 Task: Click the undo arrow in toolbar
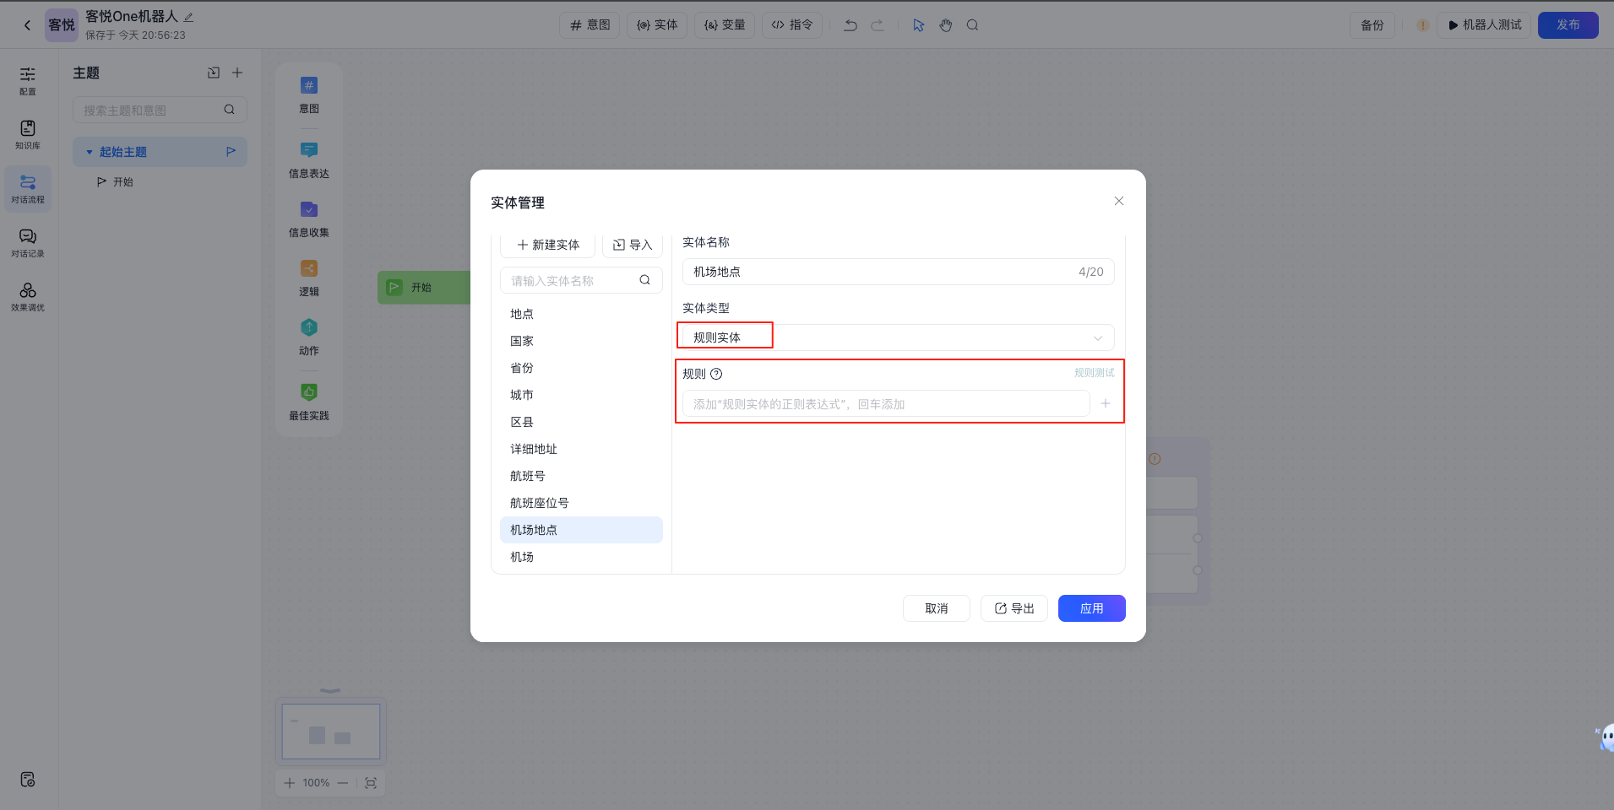pyautogui.click(x=850, y=25)
